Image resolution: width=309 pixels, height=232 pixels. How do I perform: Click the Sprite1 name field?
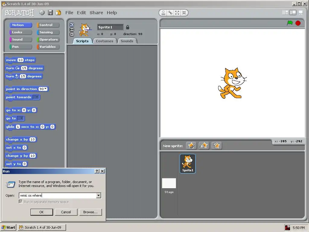pyautogui.click(x=110, y=27)
